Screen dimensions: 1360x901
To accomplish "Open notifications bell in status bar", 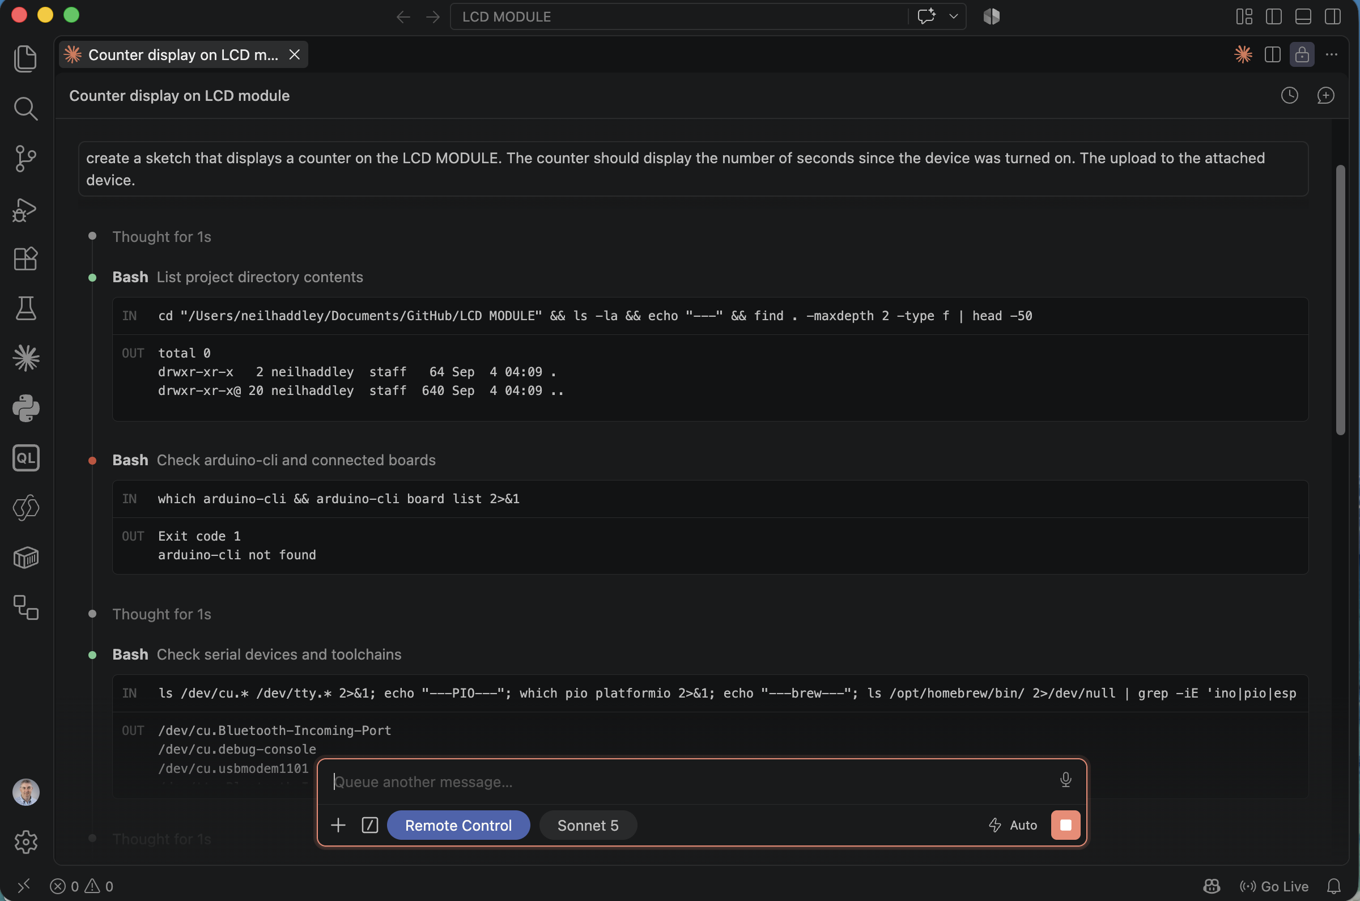I will (1333, 886).
